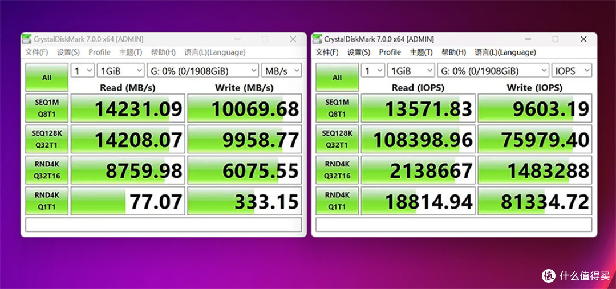Image resolution: width=616 pixels, height=289 pixels.
Task: Close the right CrystalDiskMark window
Action: (583, 39)
